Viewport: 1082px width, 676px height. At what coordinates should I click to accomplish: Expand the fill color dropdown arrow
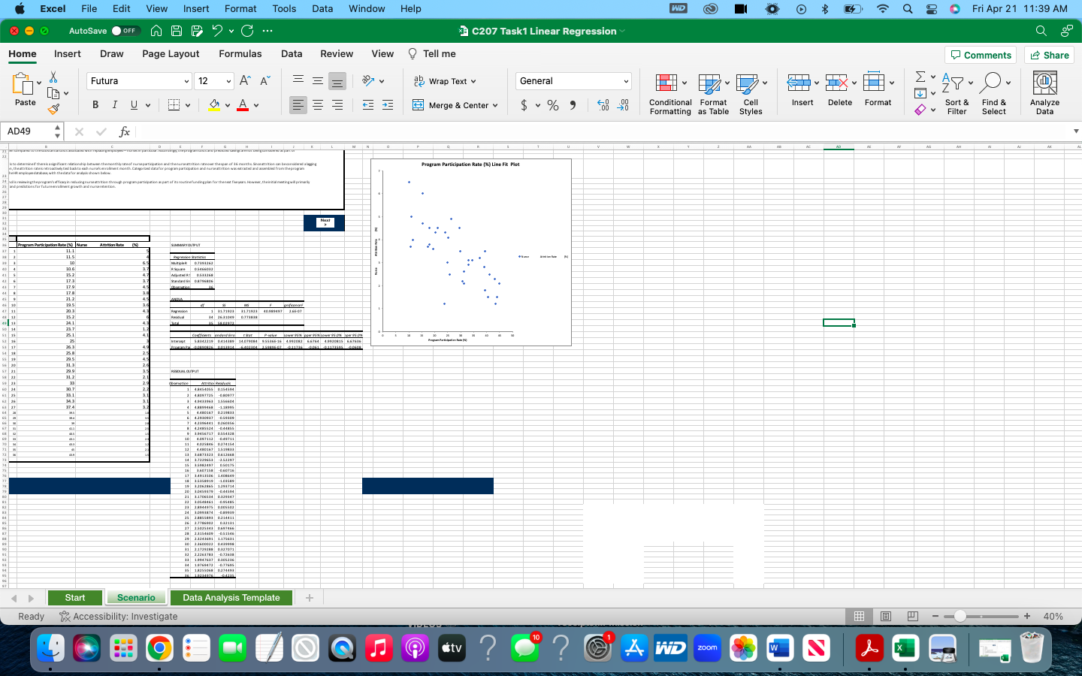[228, 106]
